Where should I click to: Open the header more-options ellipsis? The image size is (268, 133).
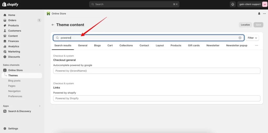point(264,14)
